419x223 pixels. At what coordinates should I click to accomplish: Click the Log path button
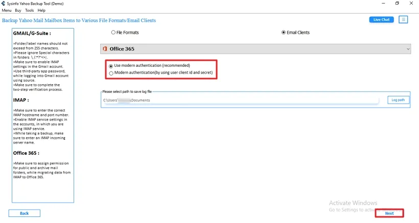click(398, 100)
